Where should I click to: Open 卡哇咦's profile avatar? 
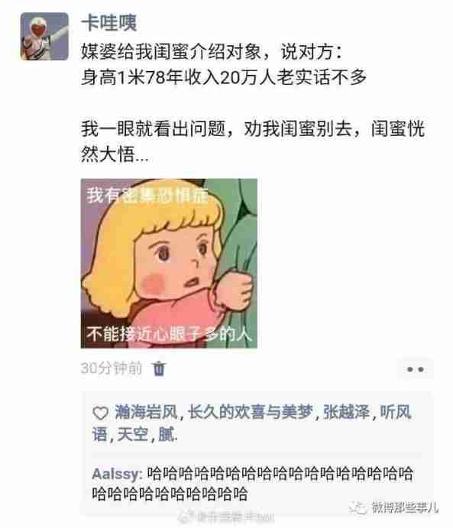click(x=44, y=37)
